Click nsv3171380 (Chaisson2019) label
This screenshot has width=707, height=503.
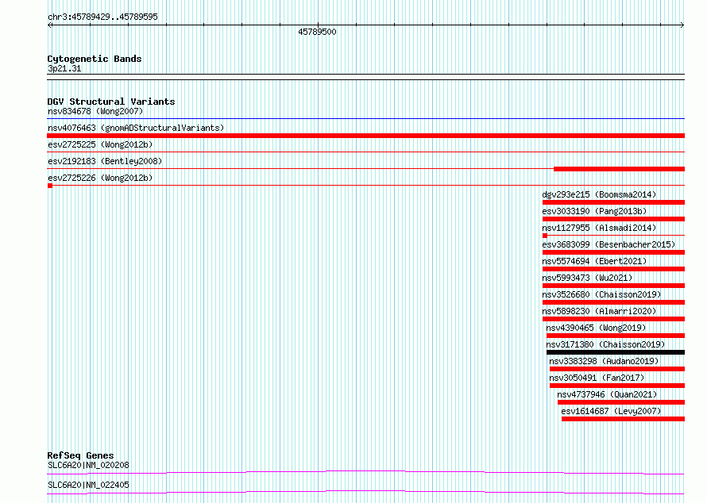[x=605, y=344]
